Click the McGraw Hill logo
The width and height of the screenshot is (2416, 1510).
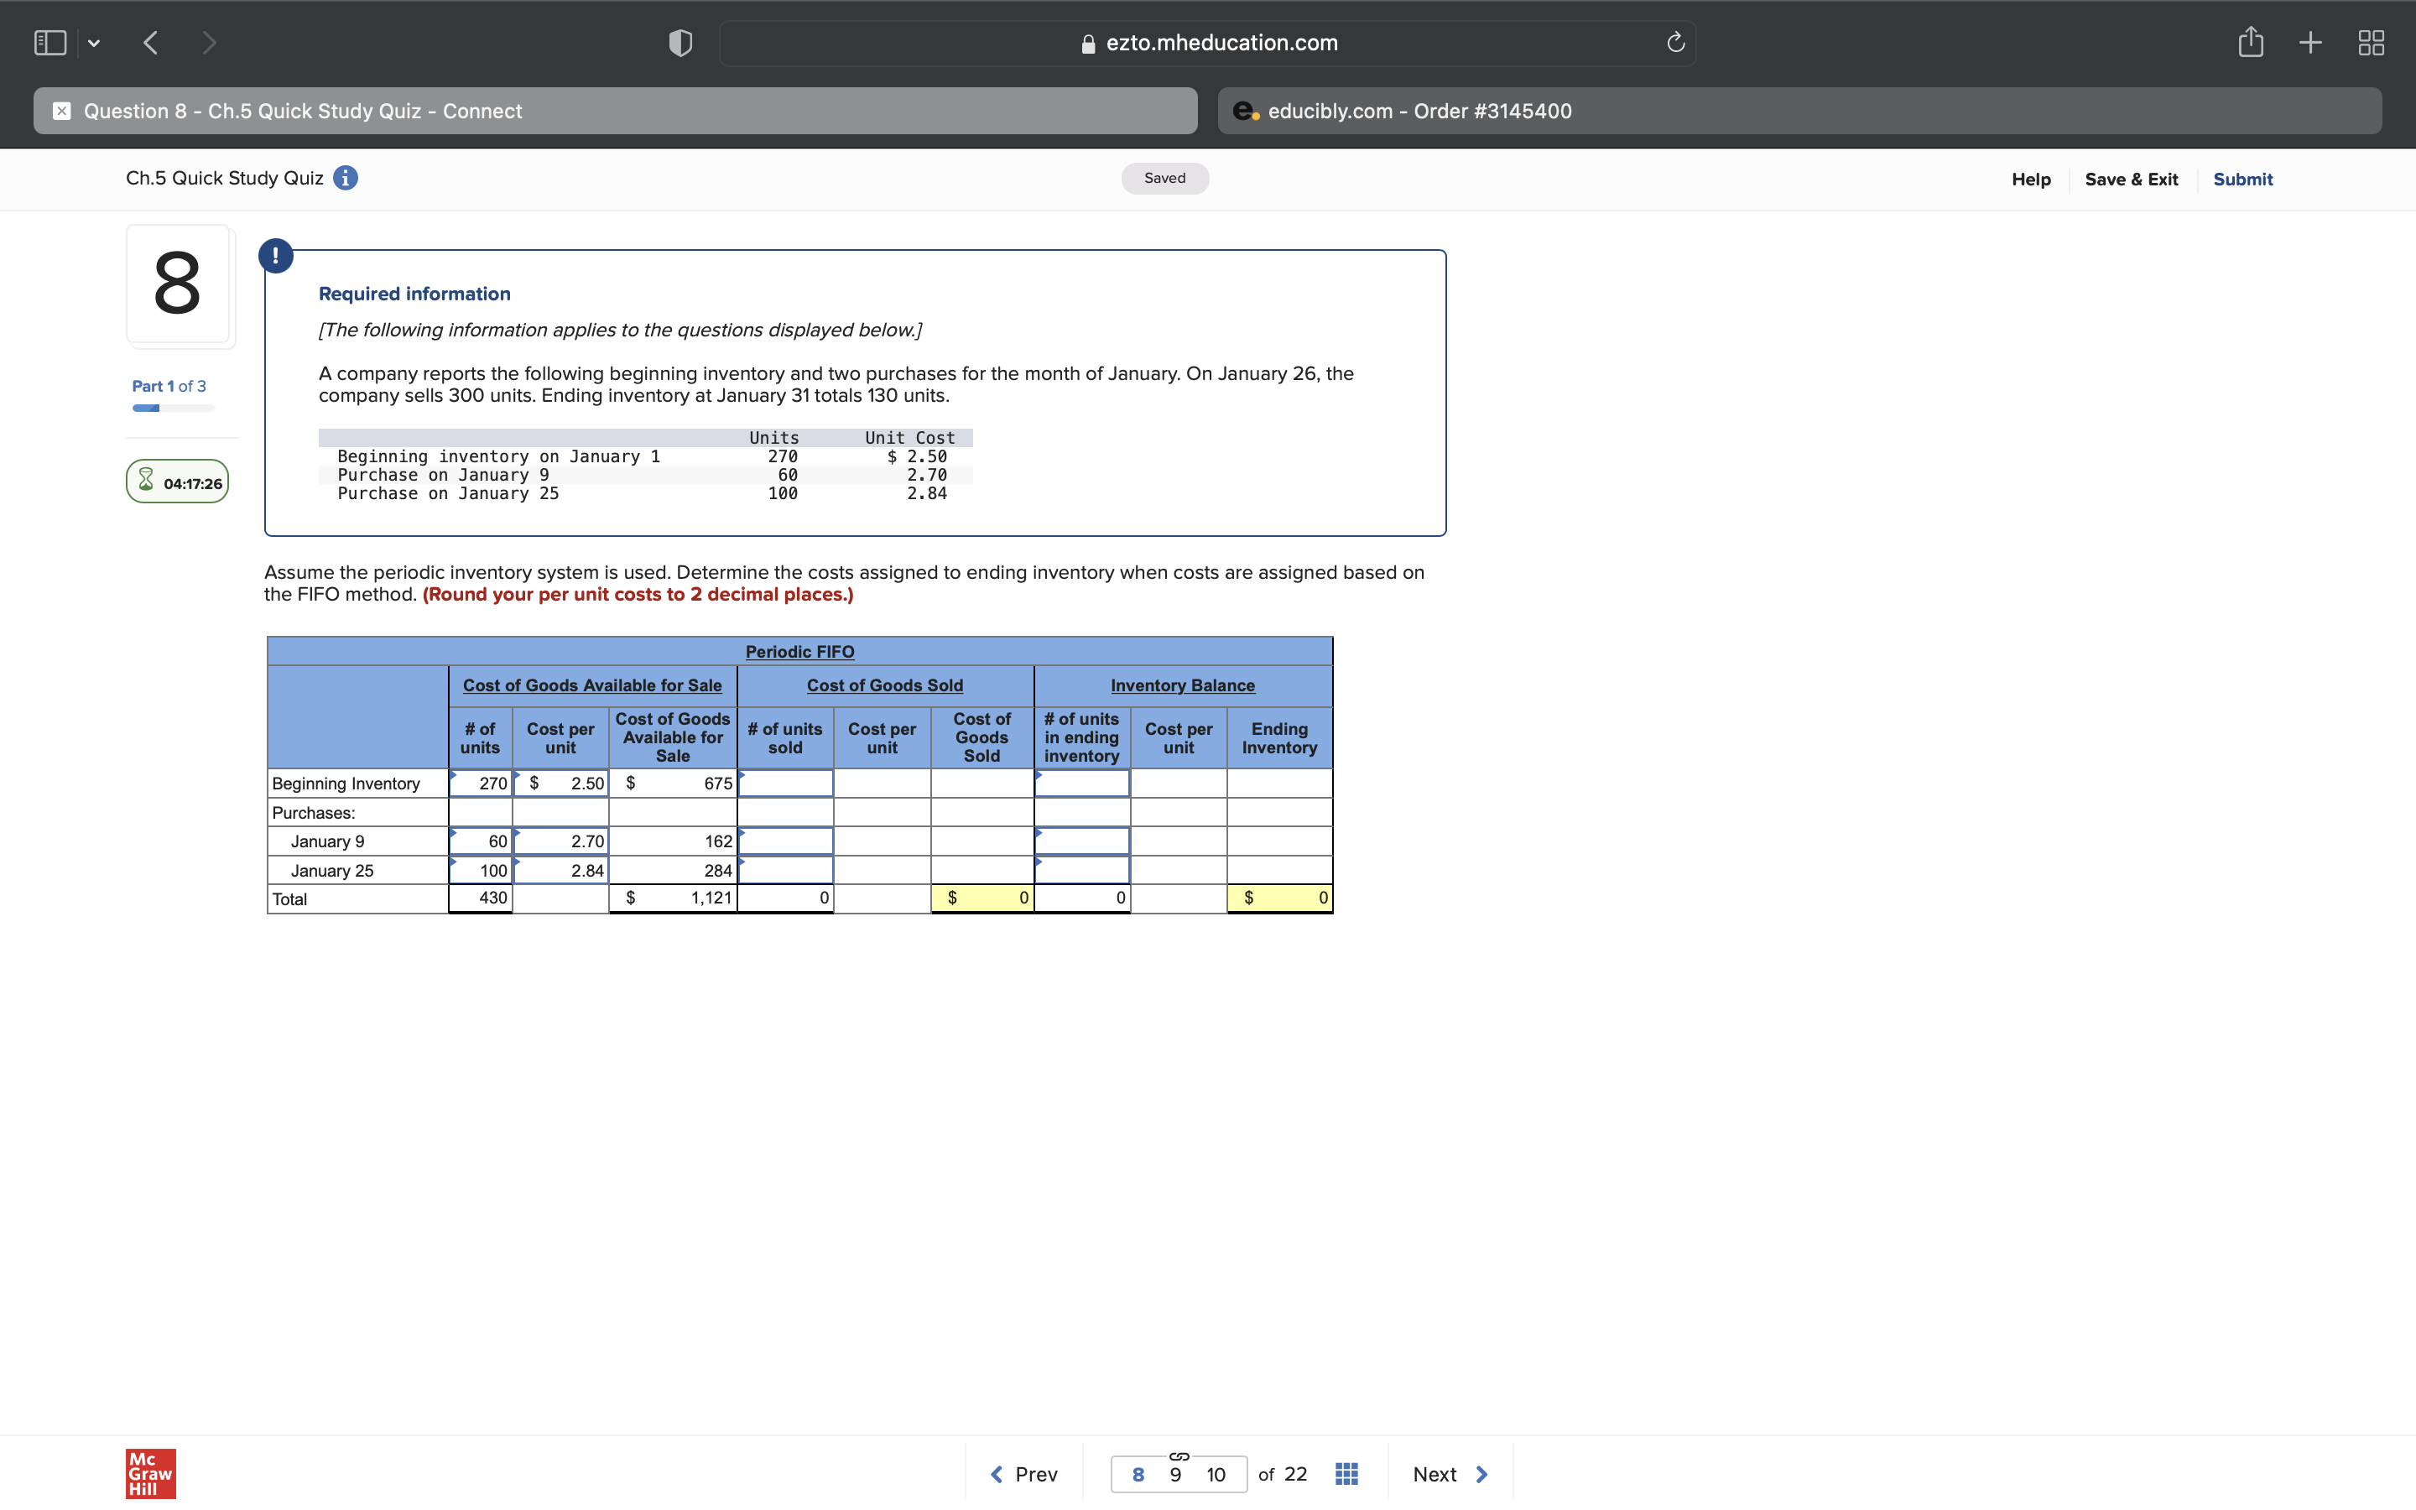point(150,1472)
